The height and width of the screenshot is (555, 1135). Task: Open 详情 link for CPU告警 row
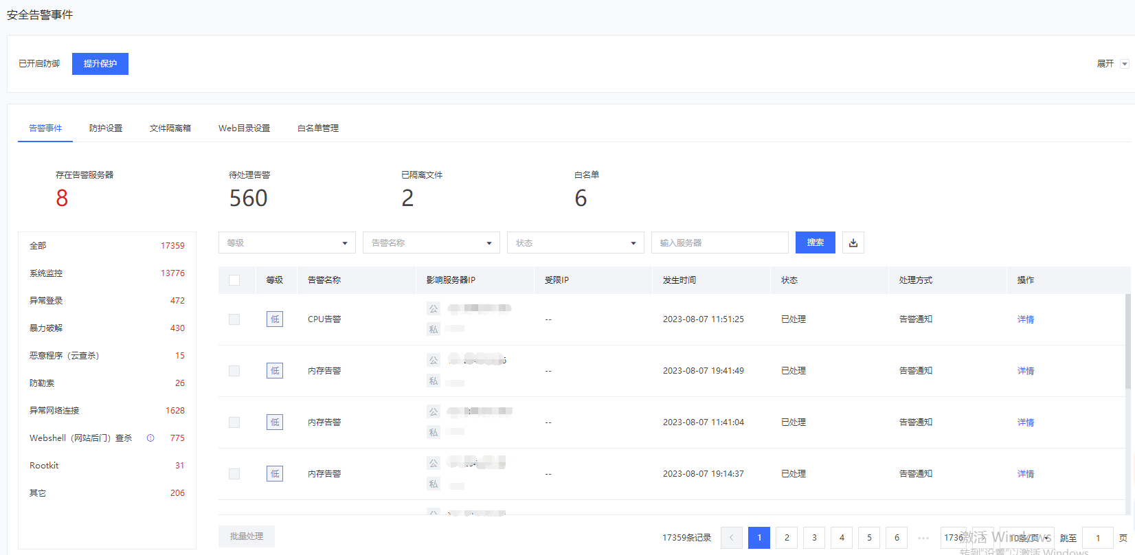(x=1025, y=319)
